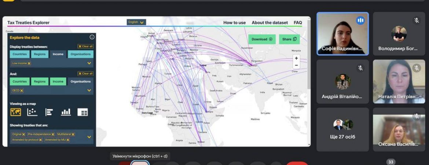Select first group Regions tab
Viewport: 429px width, 165px height.
(x=40, y=54)
